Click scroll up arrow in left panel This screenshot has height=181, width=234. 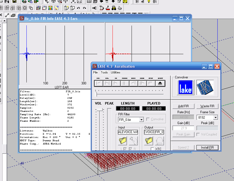pyautogui.click(x=4, y=21)
